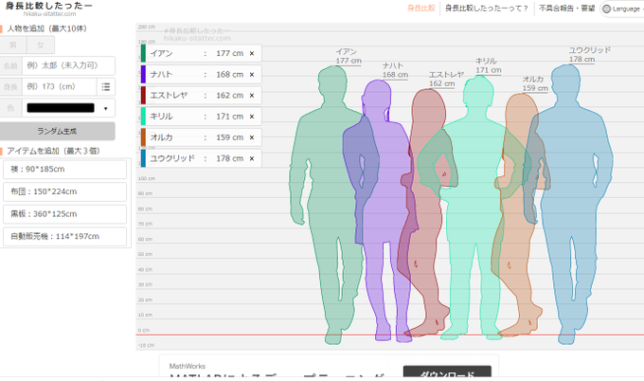The height and width of the screenshot is (381, 644).
Task: Add item 自動販売機：114*197cm
Action: click(64, 236)
